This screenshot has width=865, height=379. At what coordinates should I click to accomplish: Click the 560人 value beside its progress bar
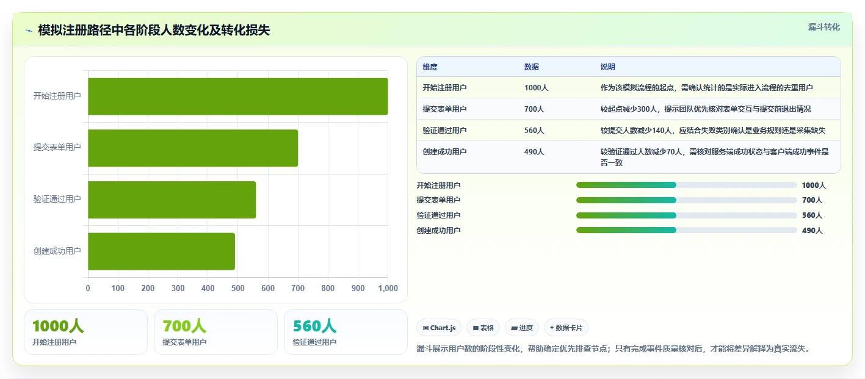(812, 215)
